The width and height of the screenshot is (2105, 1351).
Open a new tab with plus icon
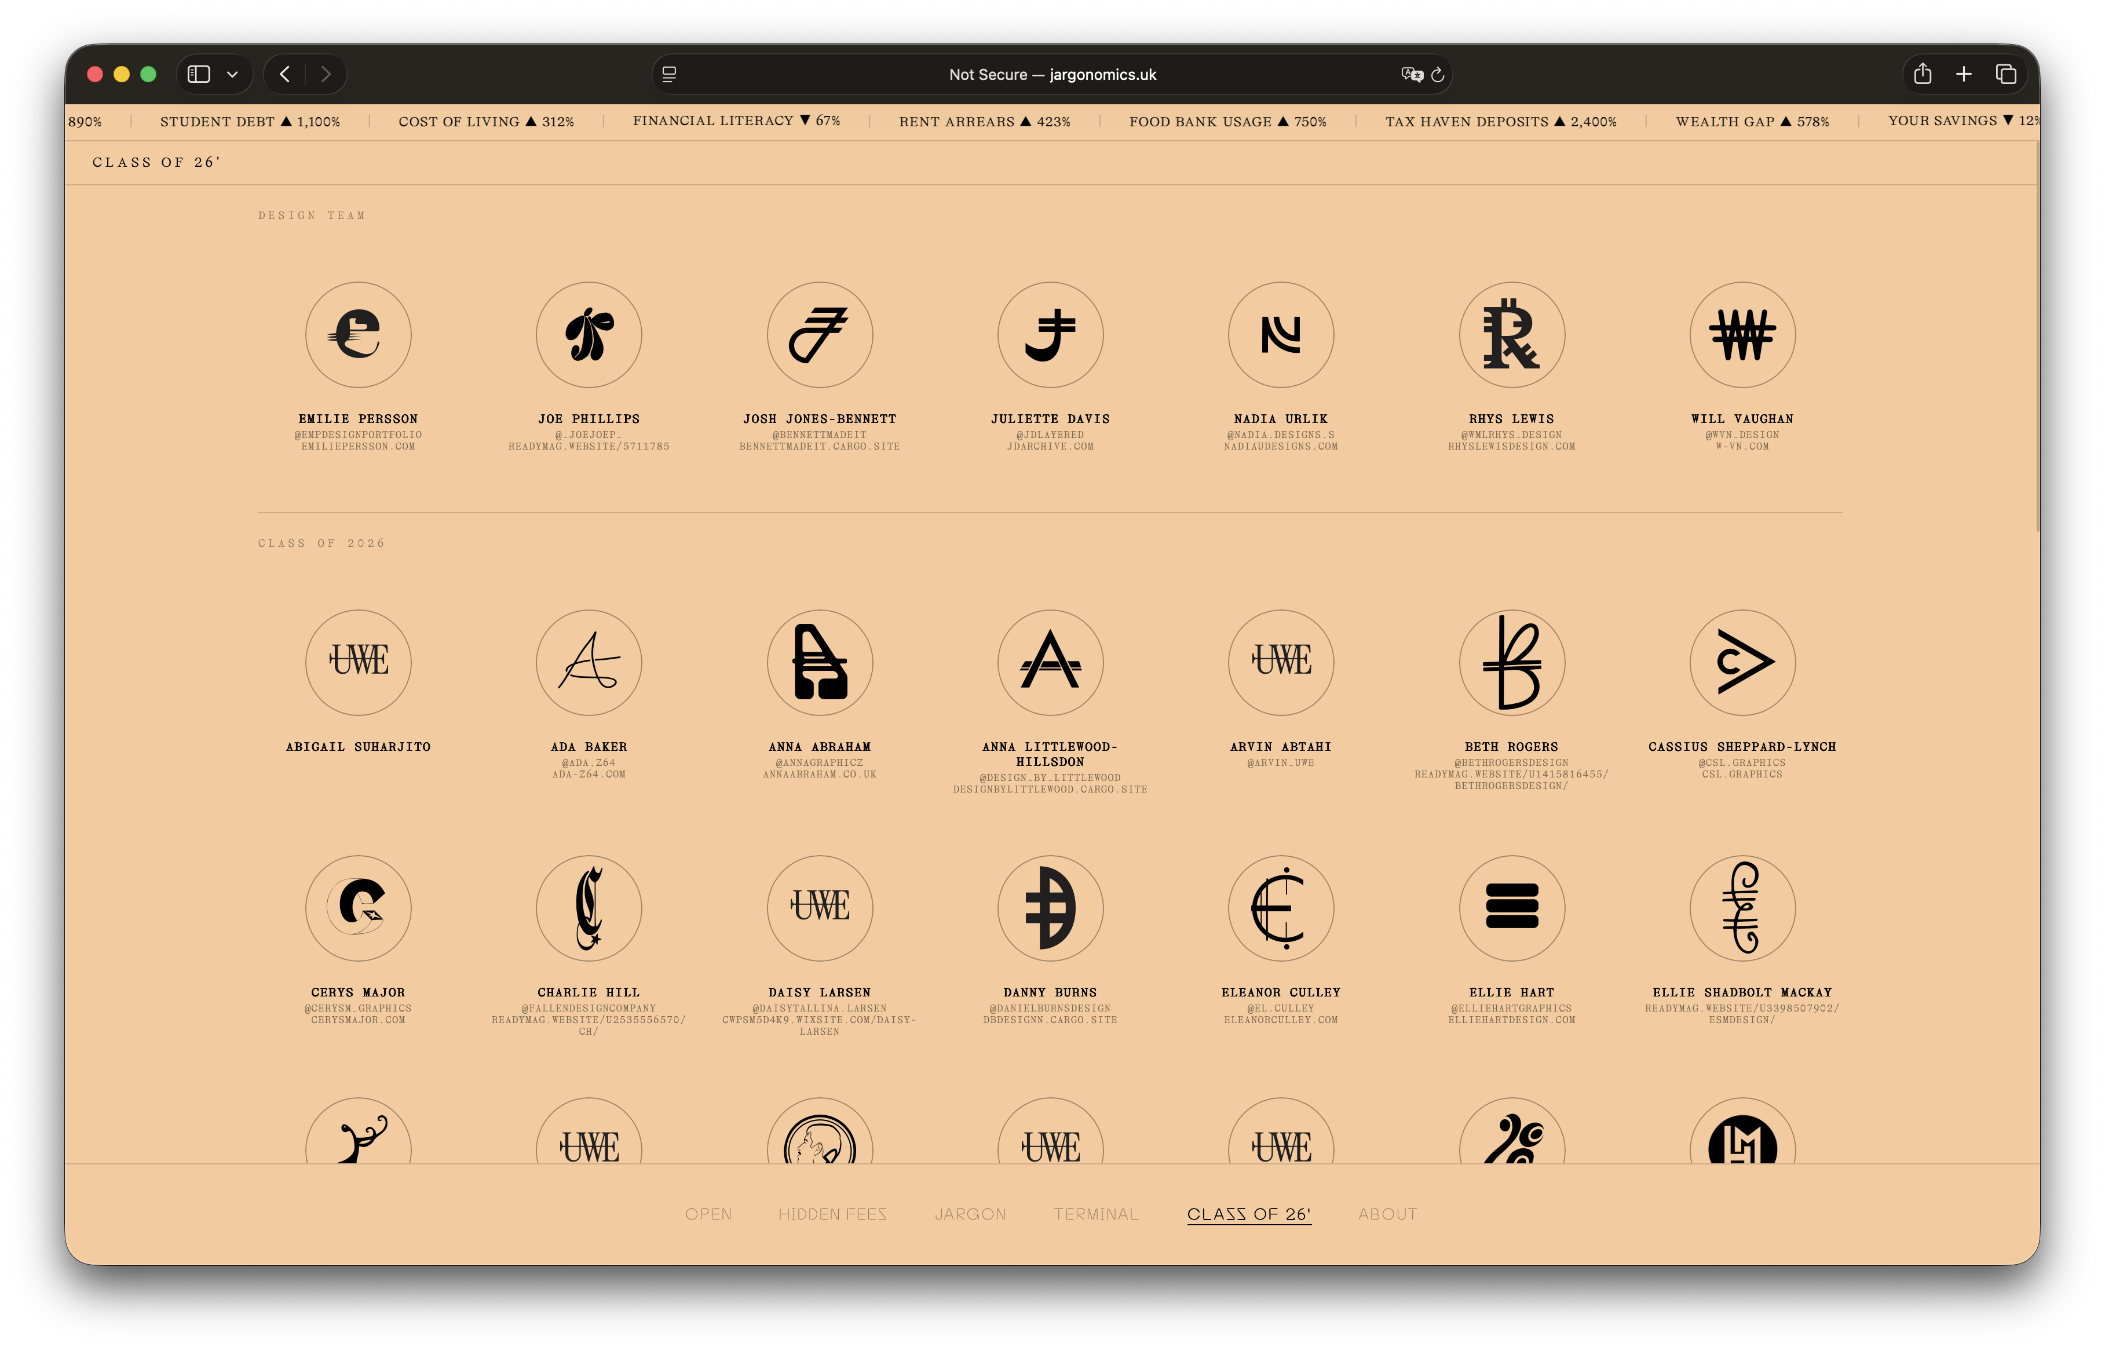tap(1964, 75)
